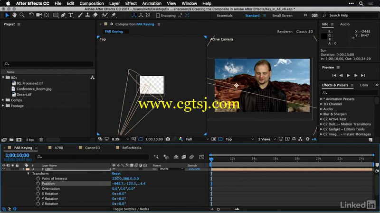
Task: Select the Pan Behind anchor point tool
Action: click(x=46, y=15)
